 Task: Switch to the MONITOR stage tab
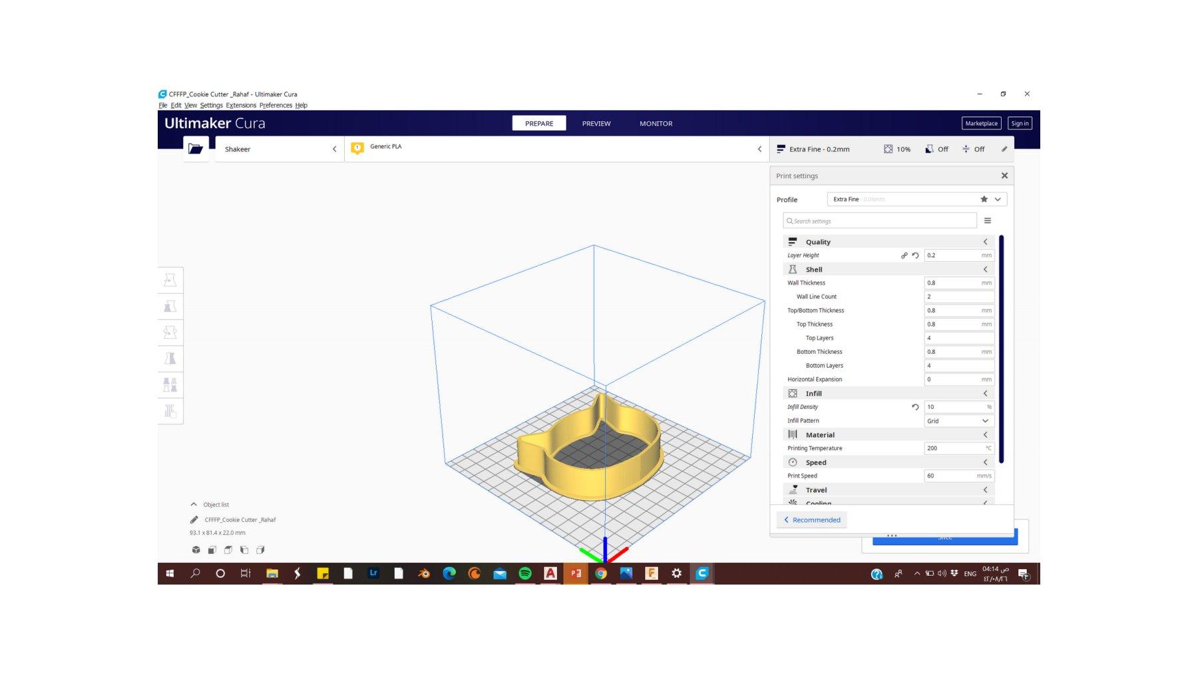click(656, 124)
